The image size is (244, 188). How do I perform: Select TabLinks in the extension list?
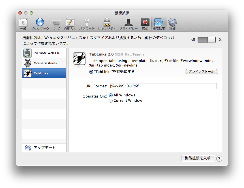pyautogui.click(x=44, y=73)
